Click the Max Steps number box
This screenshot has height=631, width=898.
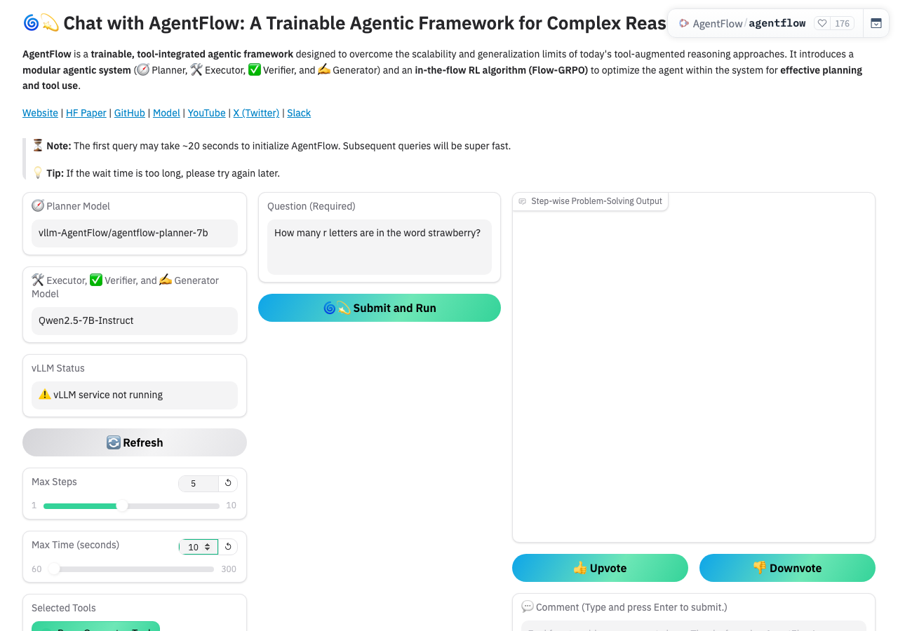click(199, 483)
